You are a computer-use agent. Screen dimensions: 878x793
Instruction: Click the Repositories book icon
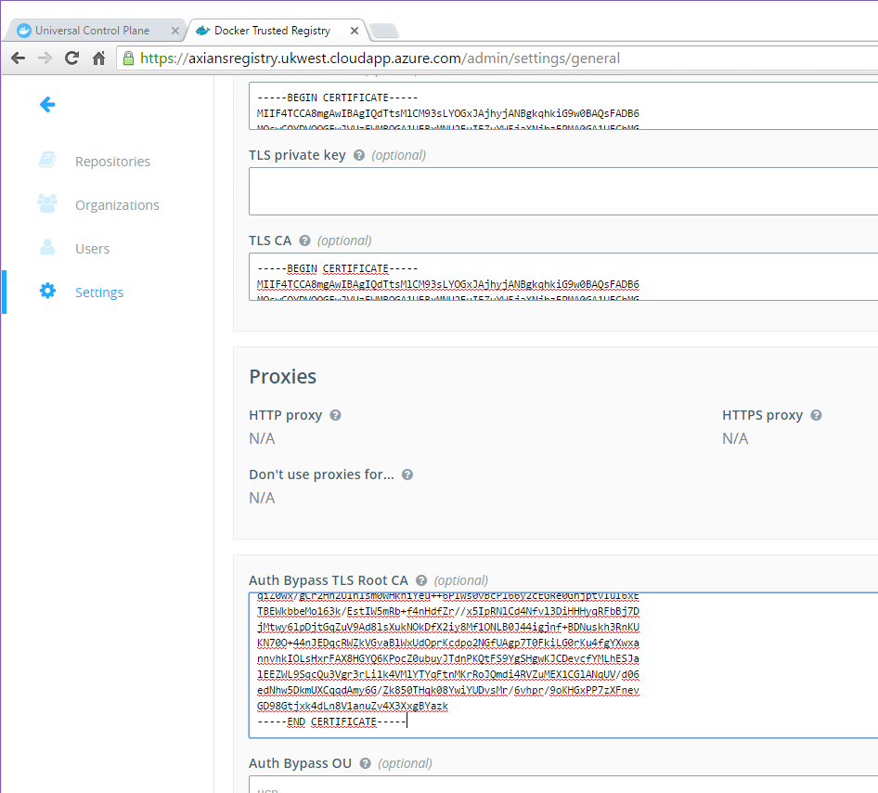point(47,161)
